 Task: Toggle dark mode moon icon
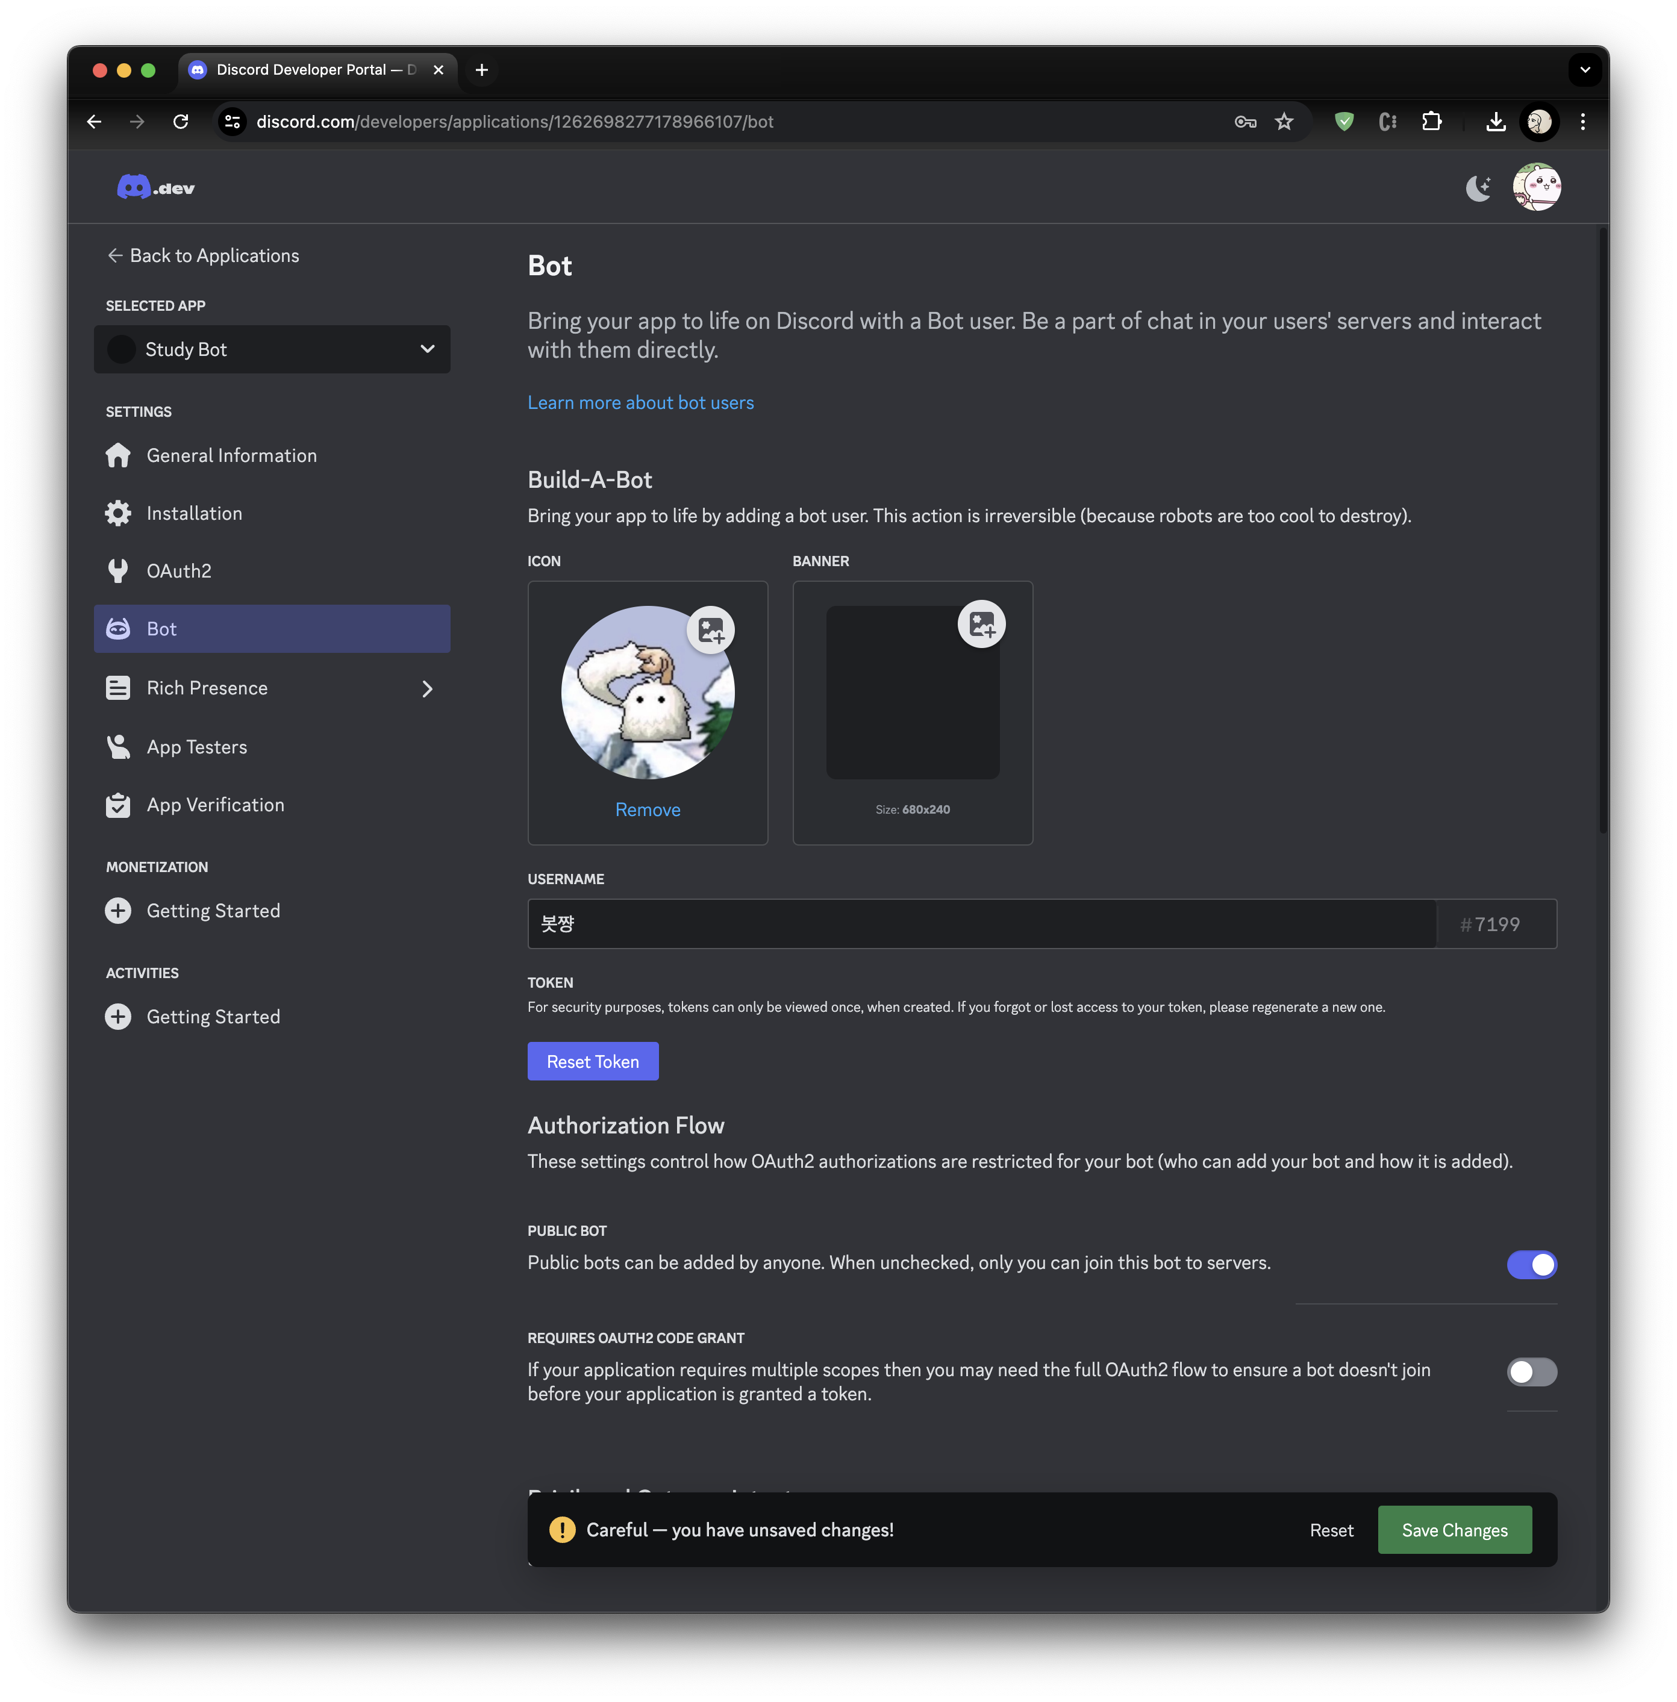point(1479,187)
